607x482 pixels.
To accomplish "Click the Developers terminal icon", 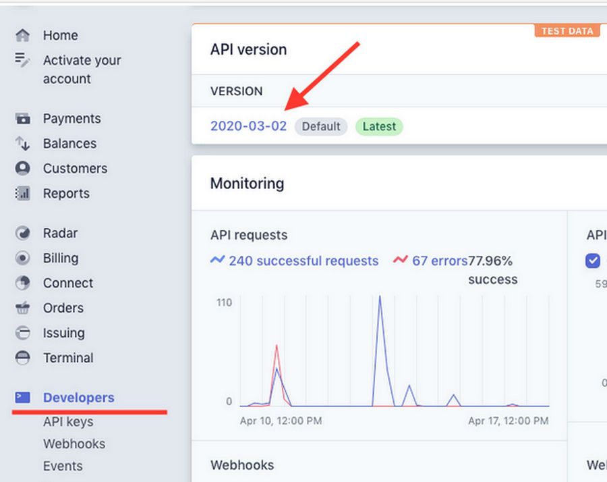I will tap(23, 398).
